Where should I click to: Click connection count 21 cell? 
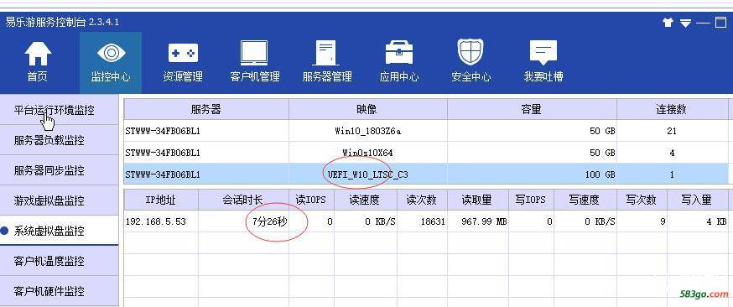click(672, 131)
